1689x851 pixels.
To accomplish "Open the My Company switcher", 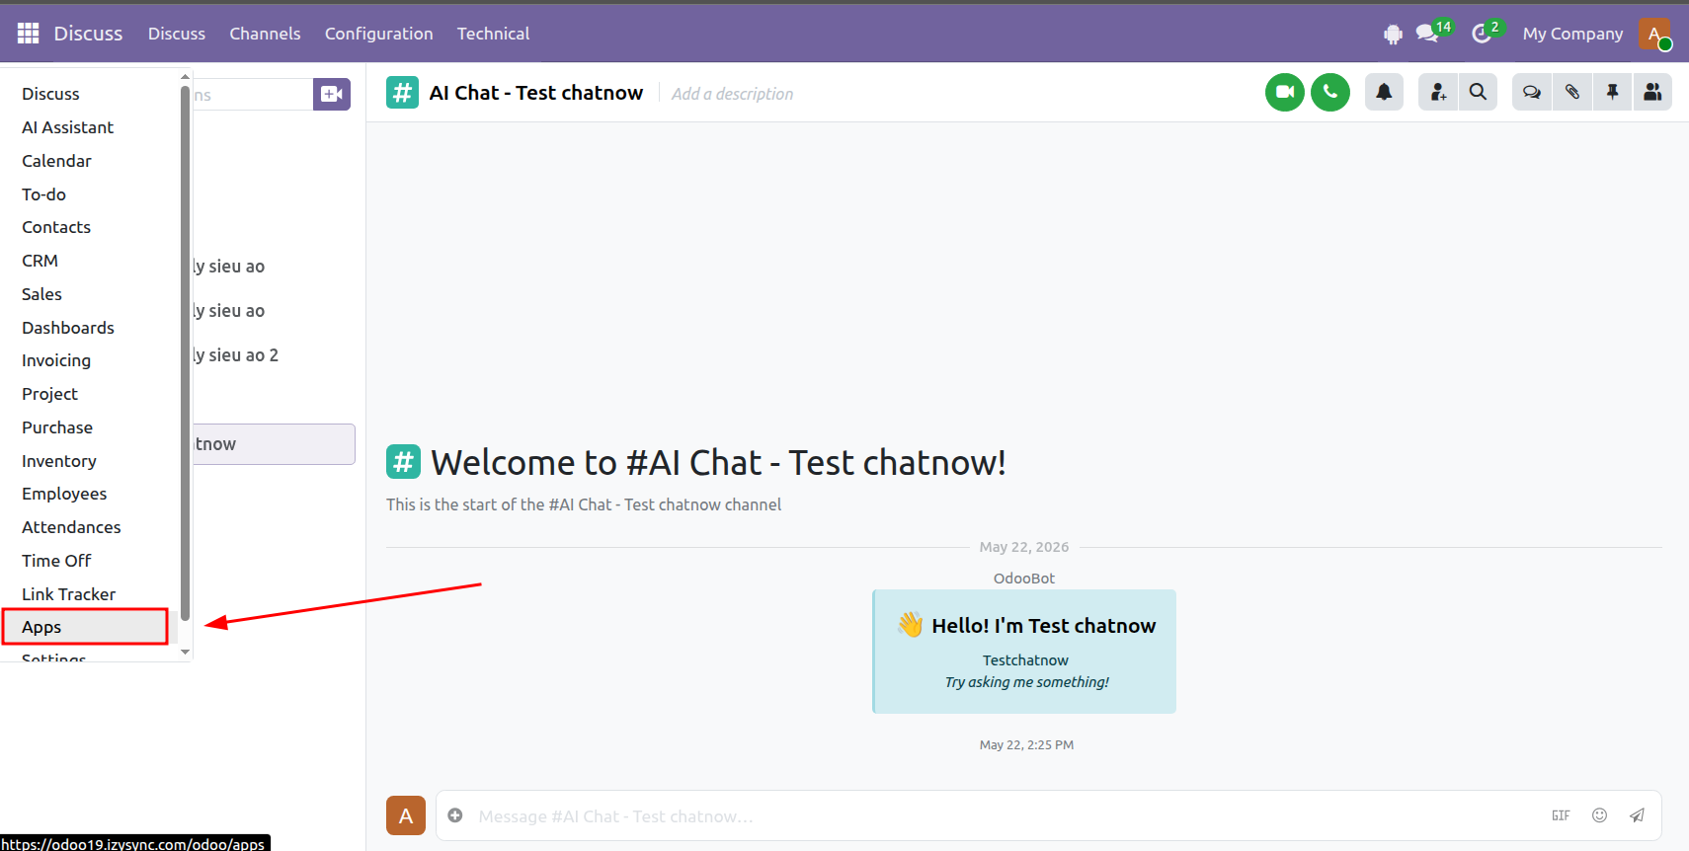I will coord(1572,34).
